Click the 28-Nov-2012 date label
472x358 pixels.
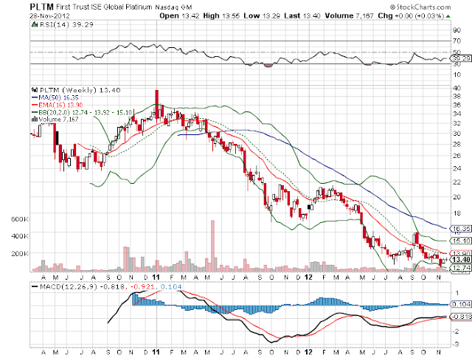pyautogui.click(x=49, y=16)
